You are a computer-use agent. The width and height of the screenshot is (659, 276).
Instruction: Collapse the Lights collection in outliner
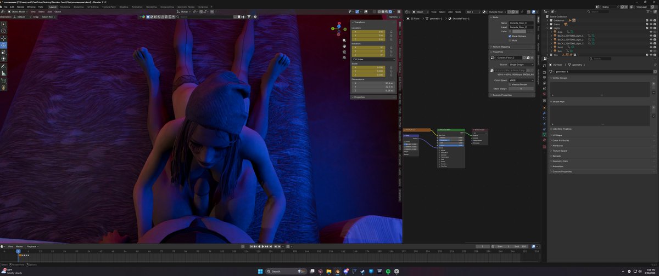click(x=548, y=28)
